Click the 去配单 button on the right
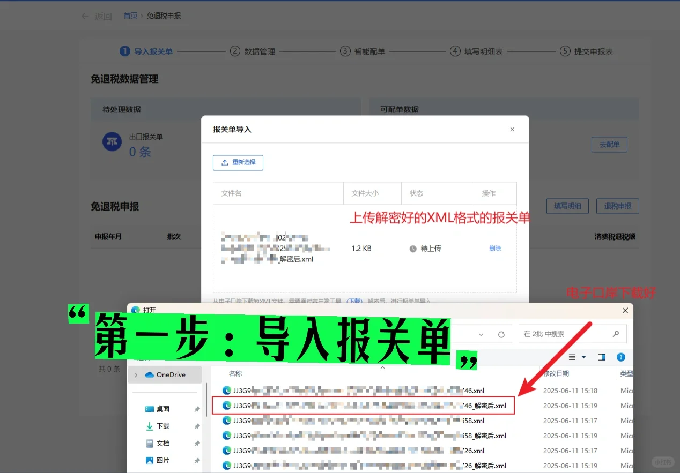Screen dimensions: 680x473 (x=609, y=144)
